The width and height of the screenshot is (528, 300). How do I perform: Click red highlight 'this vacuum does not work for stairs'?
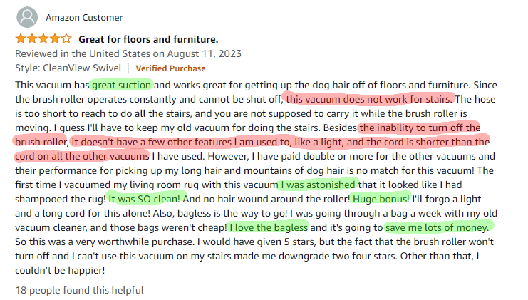368,99
